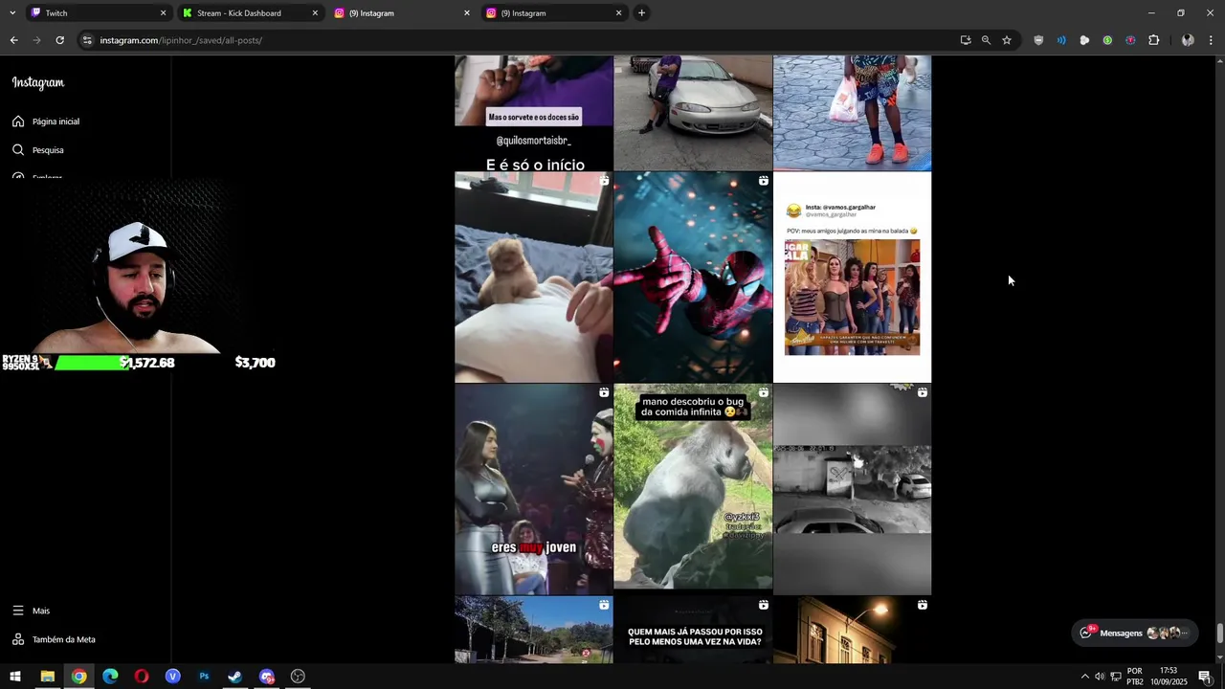Image resolution: width=1225 pixels, height=689 pixels.
Task: Open the Chrome profile avatar
Action: click(1188, 40)
